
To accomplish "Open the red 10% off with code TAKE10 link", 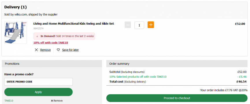I will pos(51,43).
